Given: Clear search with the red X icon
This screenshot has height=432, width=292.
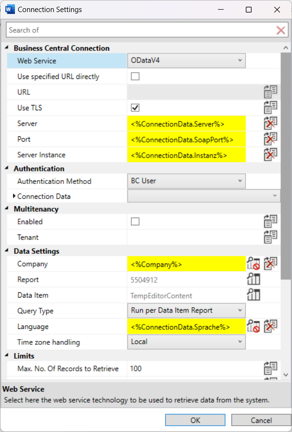Looking at the screenshot, I should (x=280, y=30).
